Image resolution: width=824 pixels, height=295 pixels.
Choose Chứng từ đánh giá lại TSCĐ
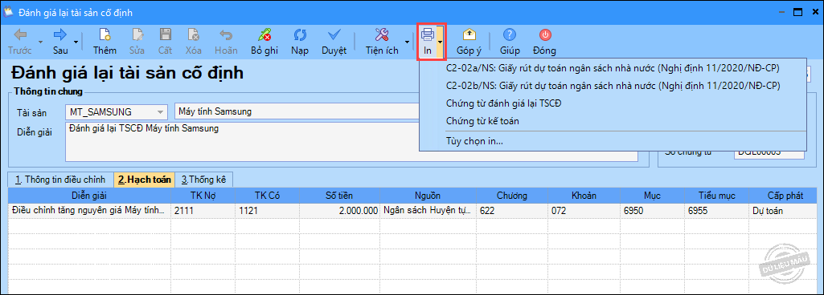pyautogui.click(x=503, y=103)
